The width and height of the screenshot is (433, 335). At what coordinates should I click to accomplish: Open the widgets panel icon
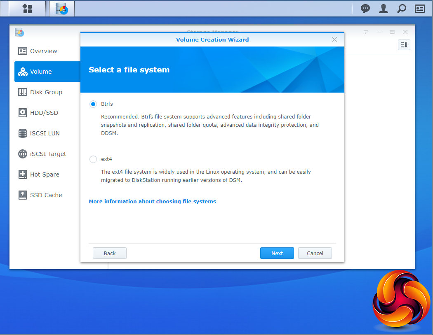coord(420,9)
